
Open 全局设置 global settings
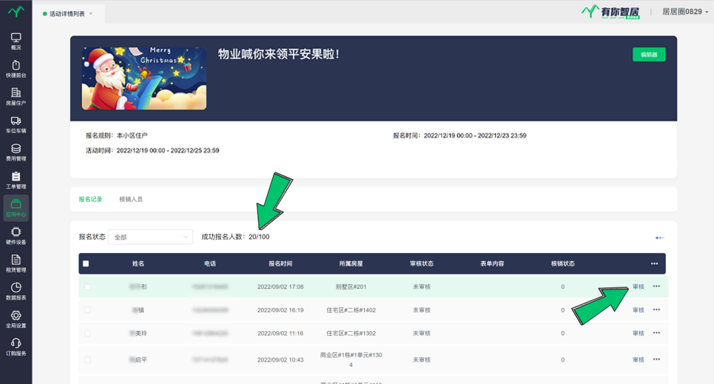click(16, 319)
